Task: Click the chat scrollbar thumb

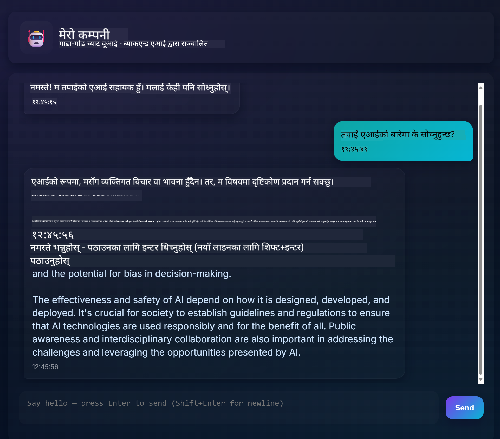Action: (x=480, y=239)
